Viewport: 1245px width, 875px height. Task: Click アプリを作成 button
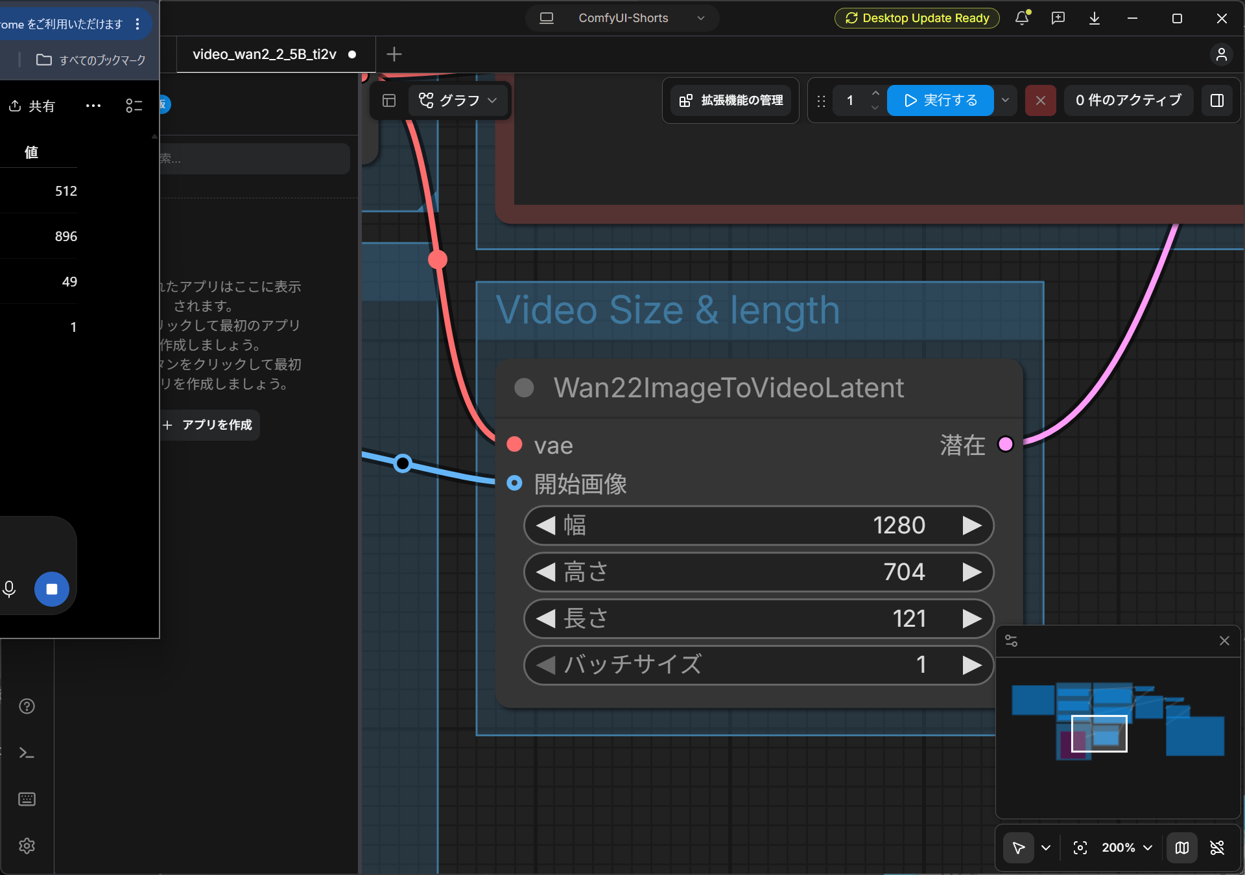pos(207,425)
